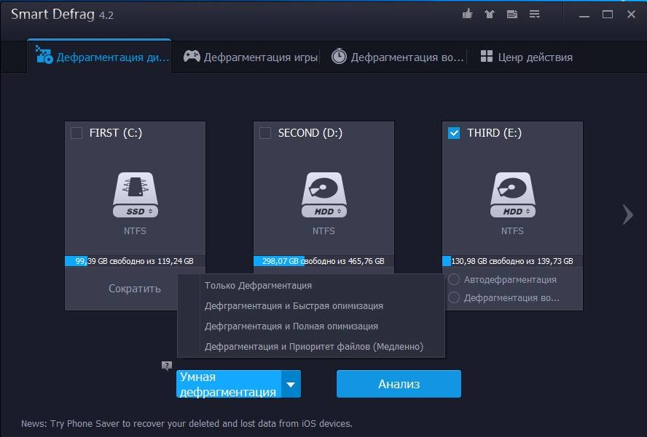The width and height of the screenshot is (647, 437).
Task: Click the clock boot-time defrag icon
Action: pyautogui.click(x=339, y=56)
